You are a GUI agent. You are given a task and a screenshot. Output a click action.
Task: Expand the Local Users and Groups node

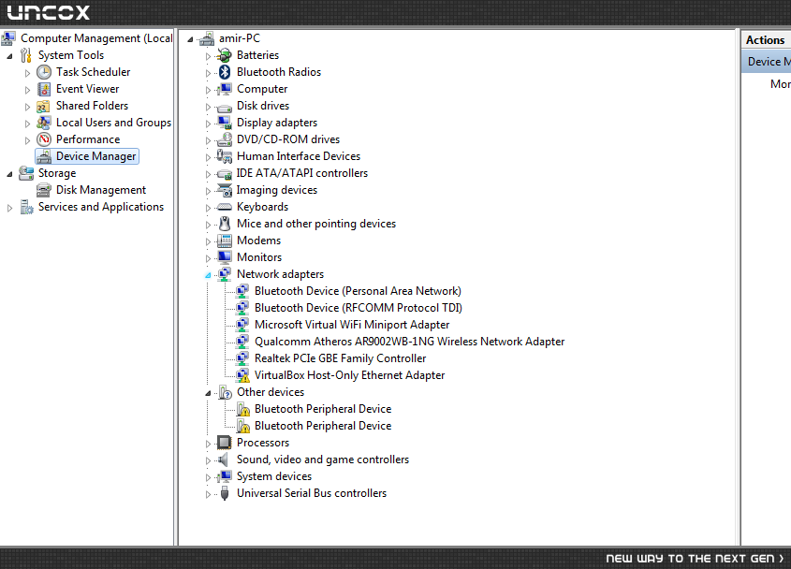(27, 124)
